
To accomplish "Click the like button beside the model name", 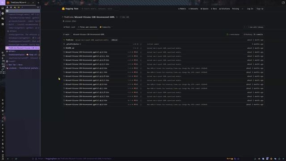I will [124, 17].
